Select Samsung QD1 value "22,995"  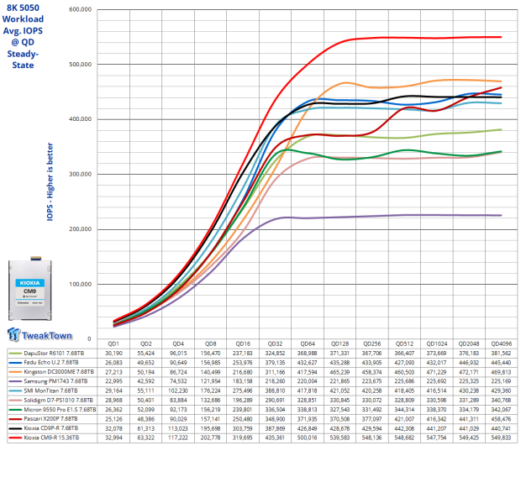coord(113,381)
